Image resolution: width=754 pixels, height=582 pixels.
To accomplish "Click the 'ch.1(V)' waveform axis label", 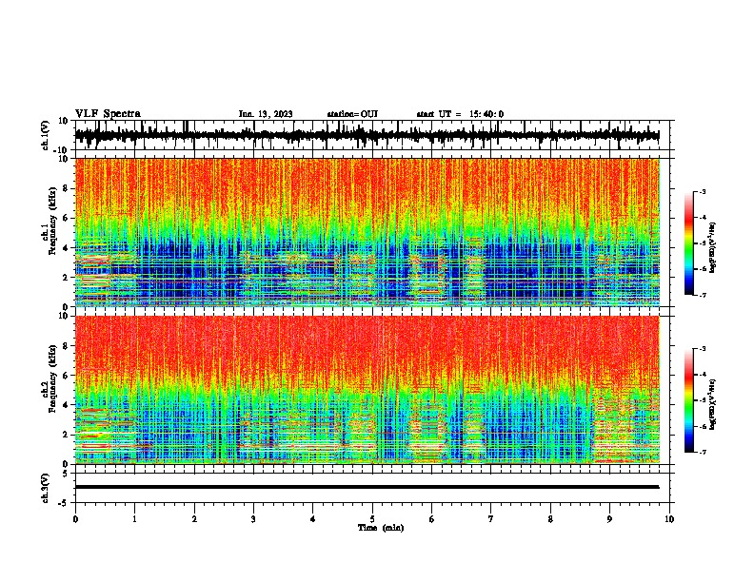I will (46, 135).
